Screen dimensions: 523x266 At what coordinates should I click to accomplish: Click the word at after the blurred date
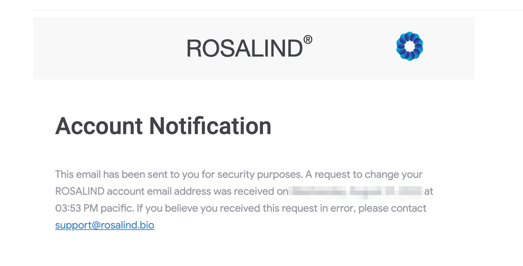(429, 191)
